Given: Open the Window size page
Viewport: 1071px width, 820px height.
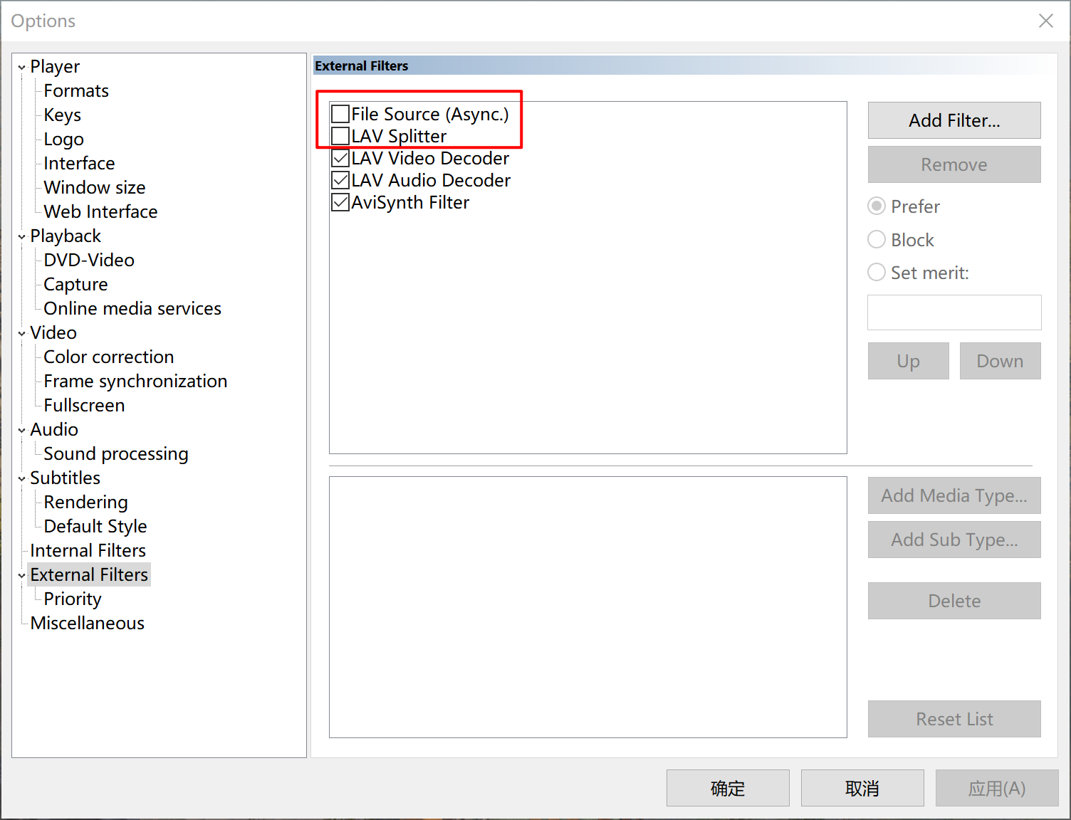Looking at the screenshot, I should (95, 187).
